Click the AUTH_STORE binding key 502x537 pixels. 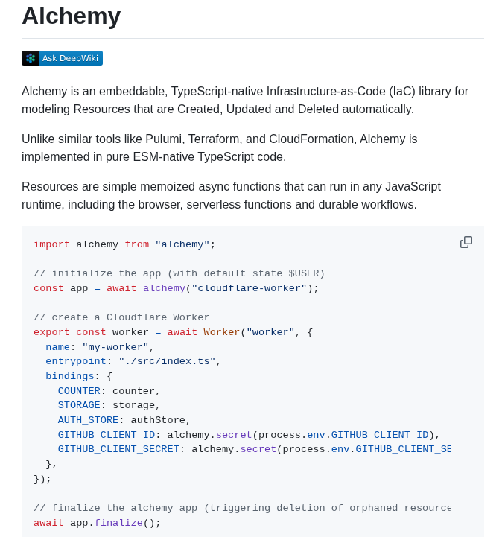[88, 420]
